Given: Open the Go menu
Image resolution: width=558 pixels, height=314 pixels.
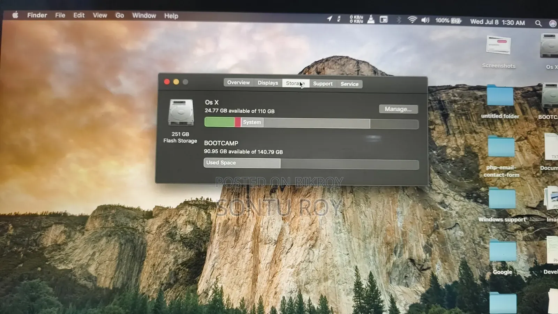Looking at the screenshot, I should tap(120, 16).
